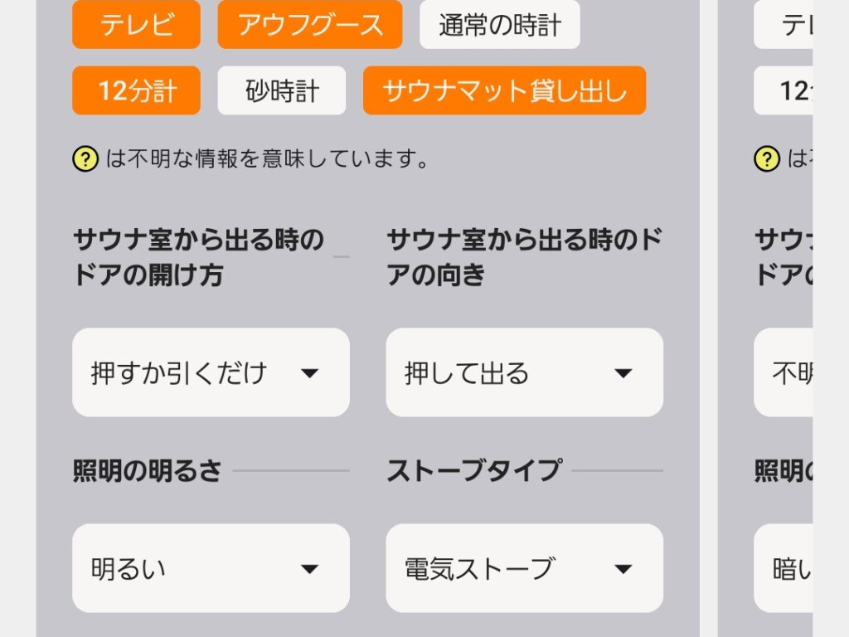Viewport: 849px width, 637px height.
Task: Open the 押して出る door direction dropdown
Action: pyautogui.click(x=523, y=373)
